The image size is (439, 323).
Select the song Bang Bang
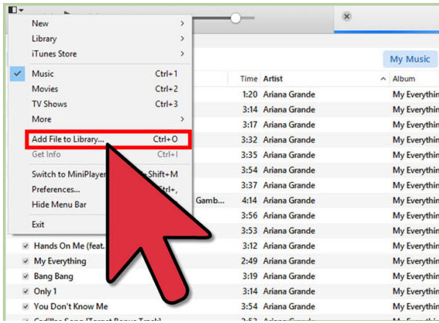tap(54, 276)
